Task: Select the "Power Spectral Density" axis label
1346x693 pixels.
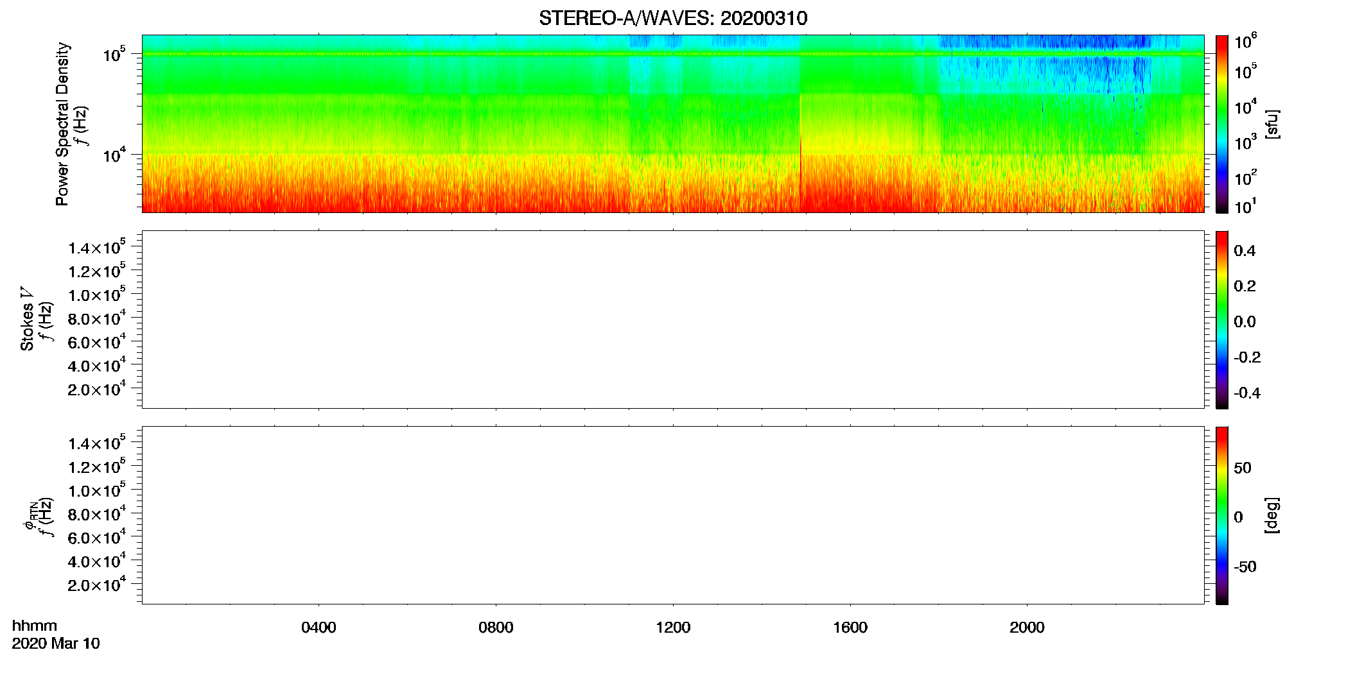Action: [62, 124]
